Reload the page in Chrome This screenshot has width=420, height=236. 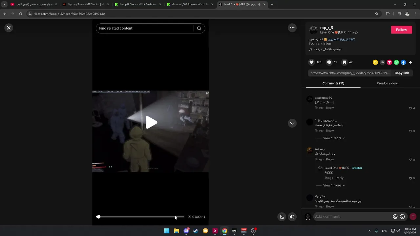[20, 14]
